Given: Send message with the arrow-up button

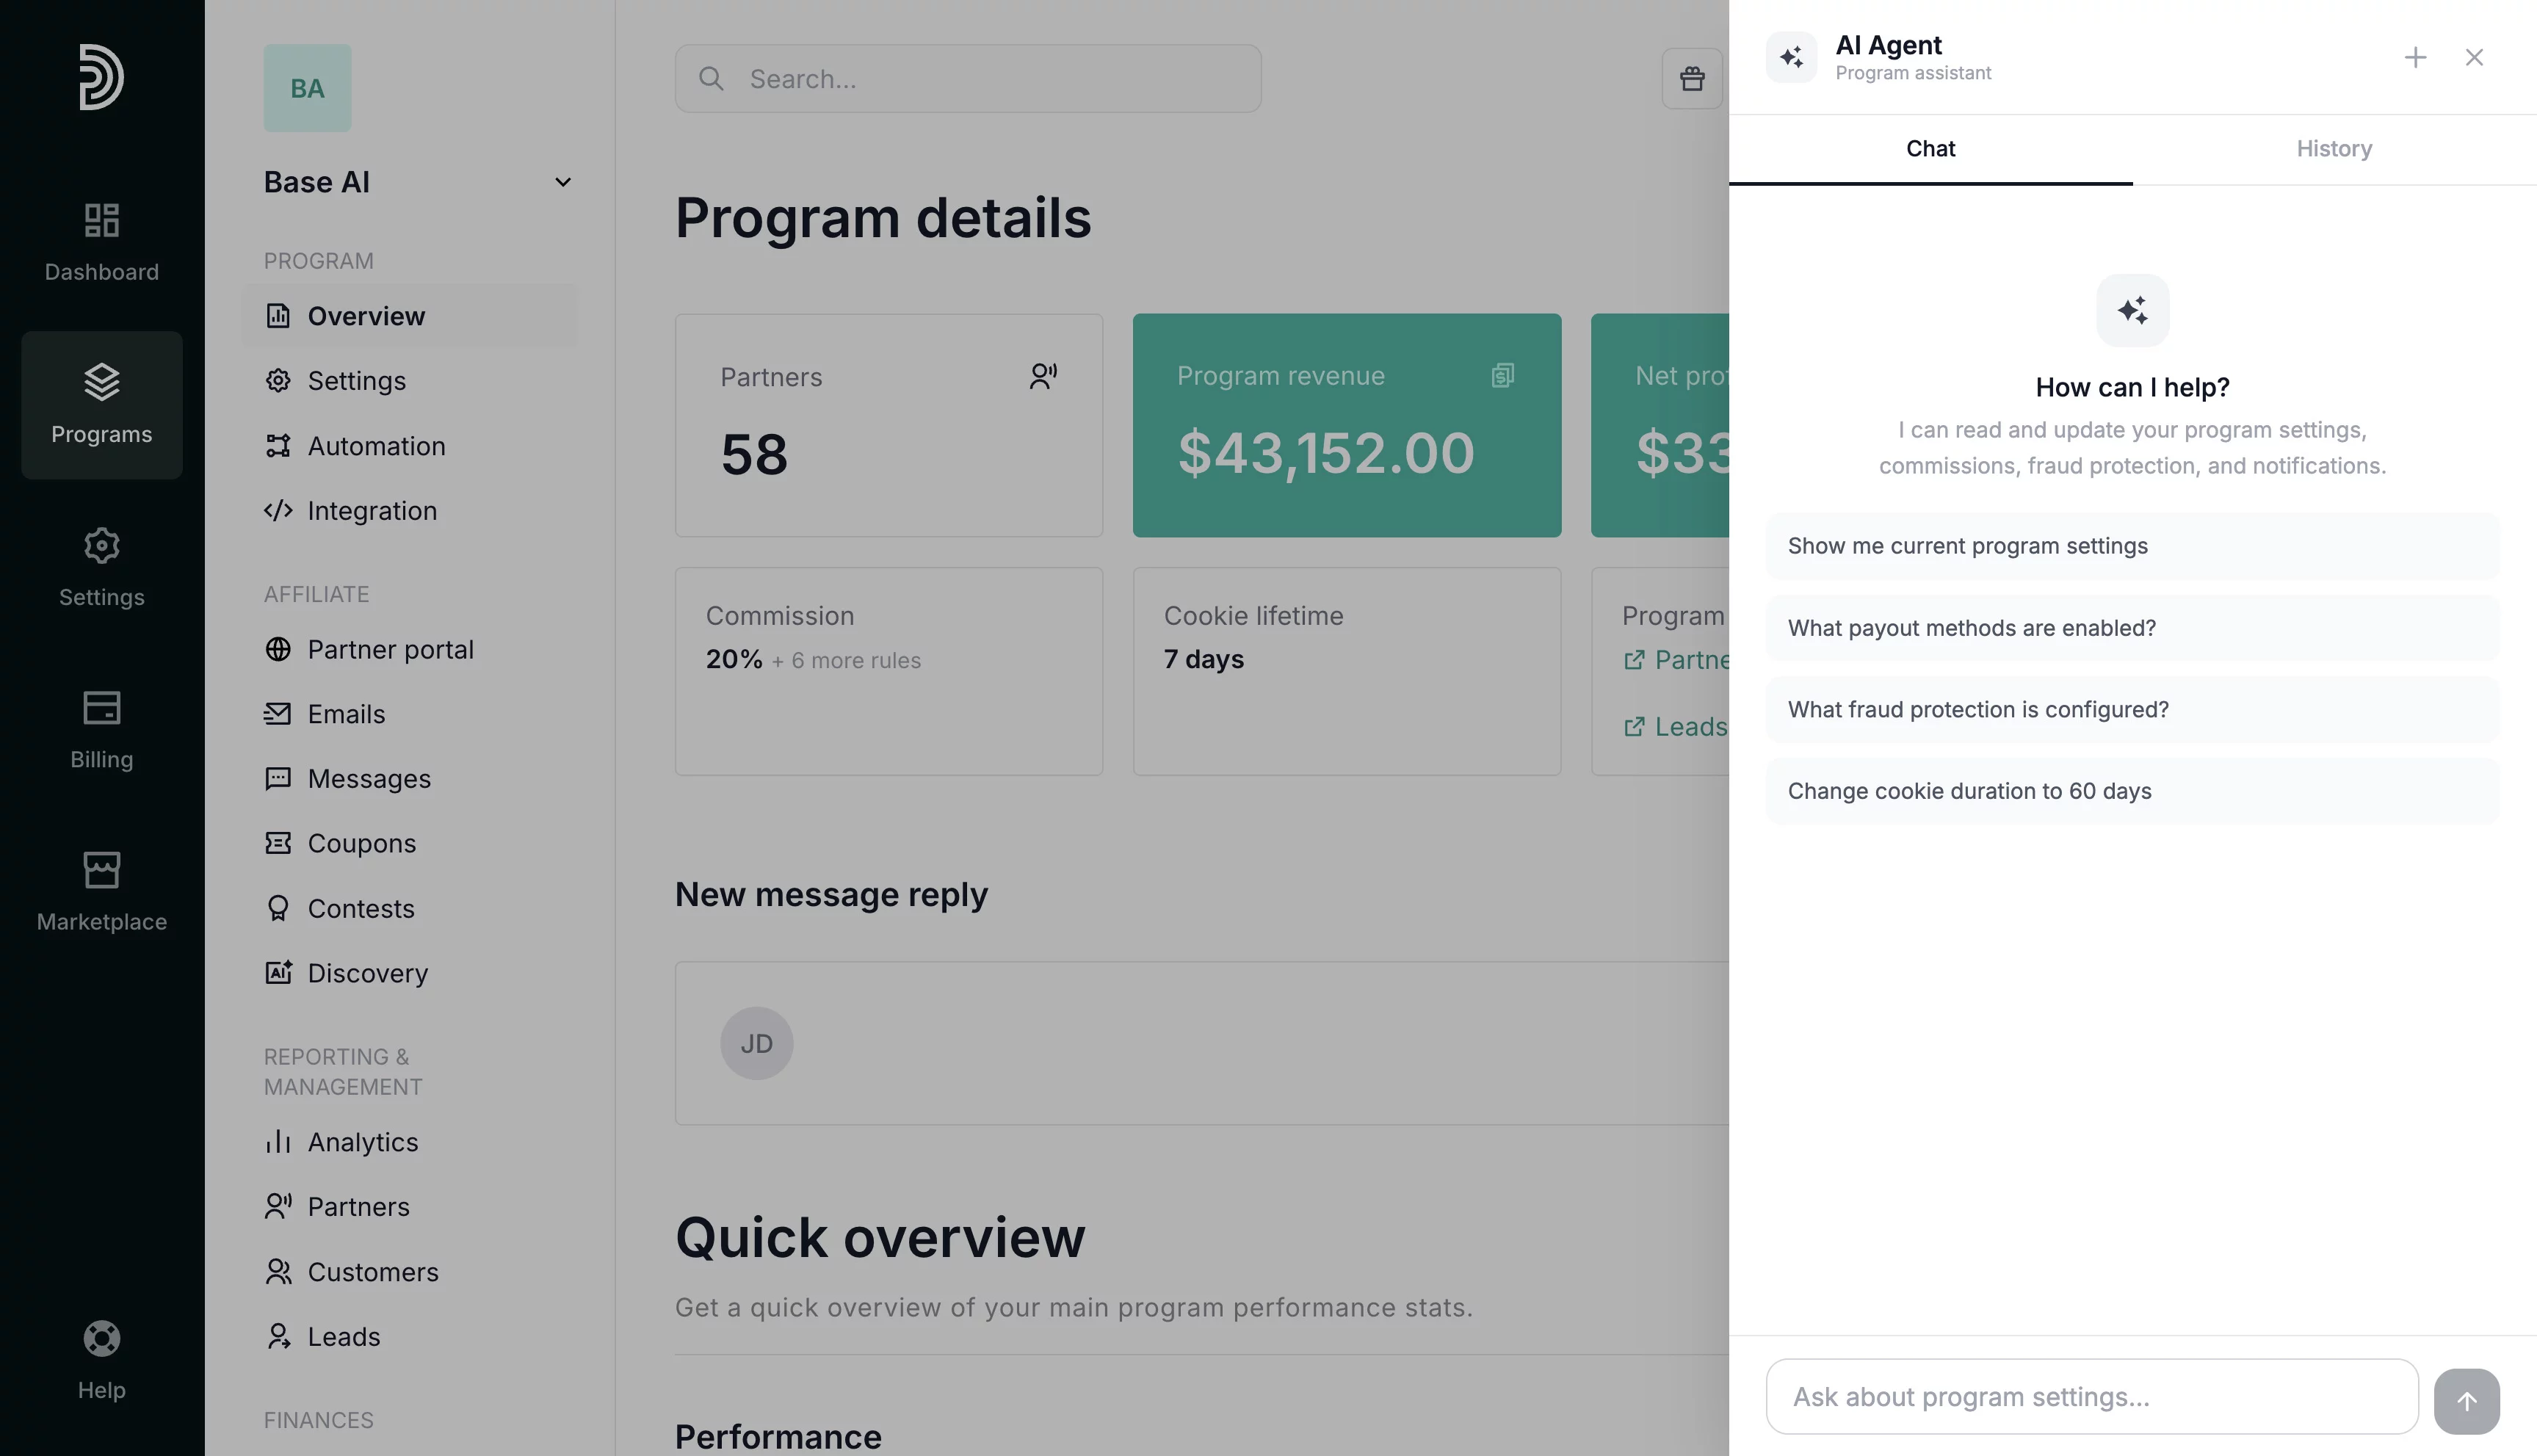Looking at the screenshot, I should pyautogui.click(x=2466, y=1400).
